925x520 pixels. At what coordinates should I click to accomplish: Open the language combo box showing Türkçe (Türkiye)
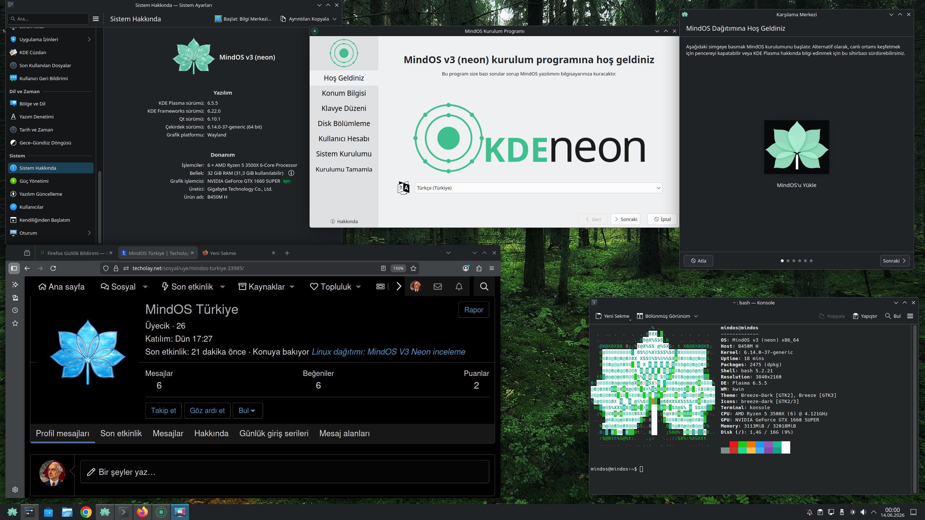(x=538, y=188)
